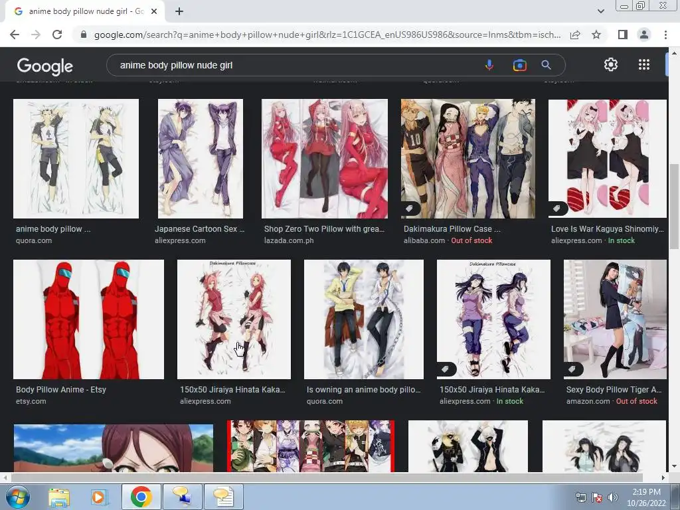Search by image with Google Lens

click(519, 65)
